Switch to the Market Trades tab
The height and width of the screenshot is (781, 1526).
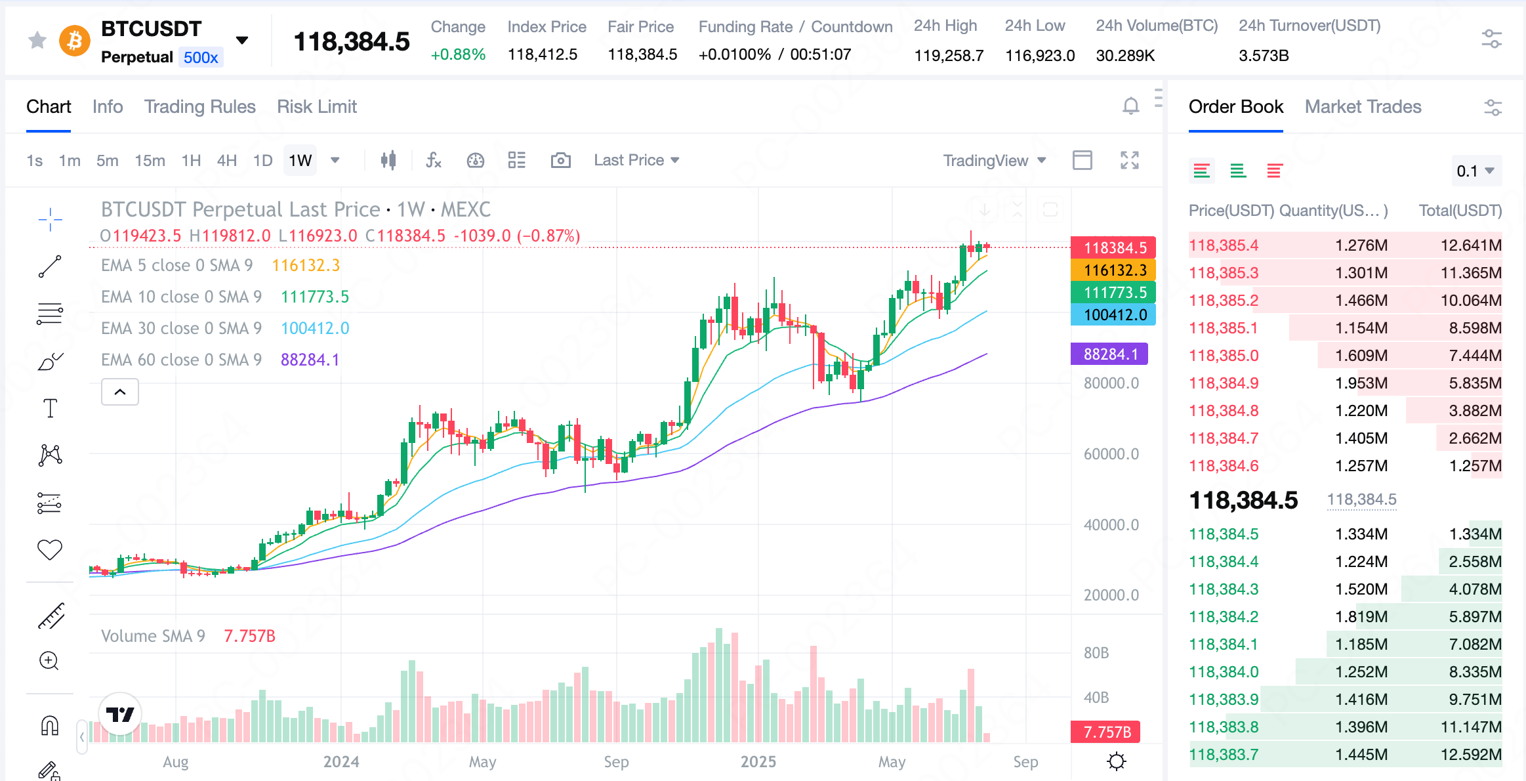pos(1363,106)
